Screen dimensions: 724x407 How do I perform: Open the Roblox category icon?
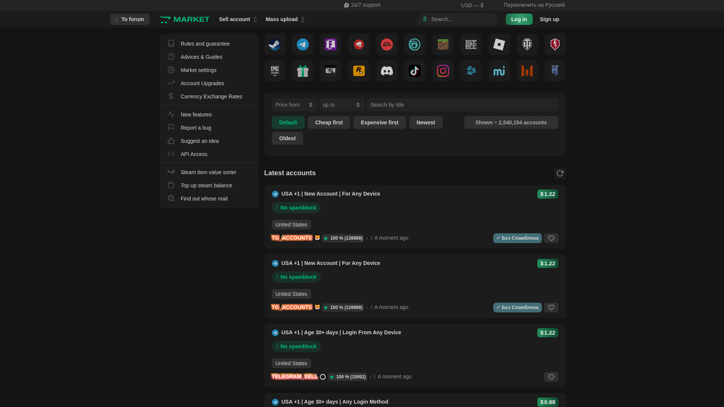pyautogui.click(x=499, y=44)
